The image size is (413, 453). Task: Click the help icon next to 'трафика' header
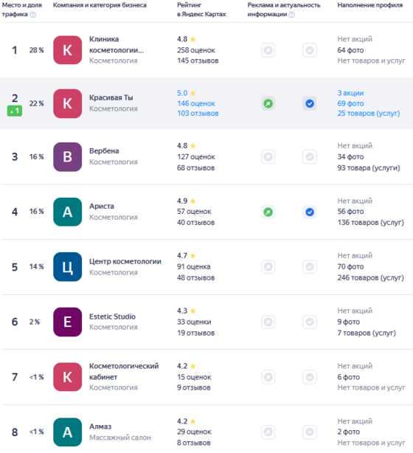click(33, 15)
